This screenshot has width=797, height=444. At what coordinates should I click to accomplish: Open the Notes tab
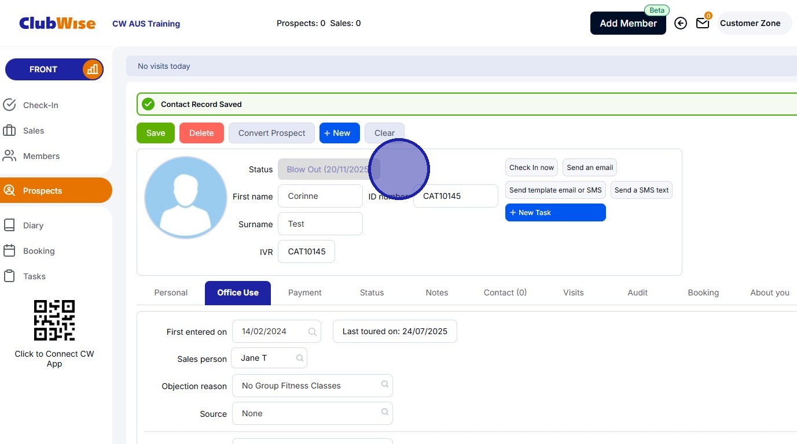coord(437,293)
